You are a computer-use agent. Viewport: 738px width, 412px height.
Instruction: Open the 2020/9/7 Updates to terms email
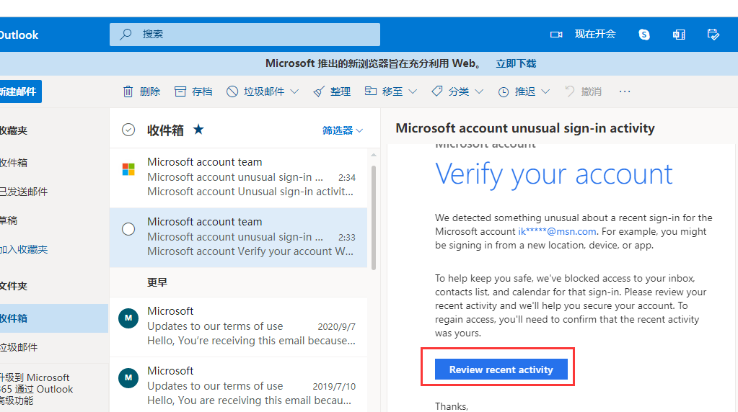pyautogui.click(x=238, y=326)
